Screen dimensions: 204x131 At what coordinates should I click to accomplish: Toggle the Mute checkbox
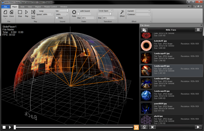[57, 18]
